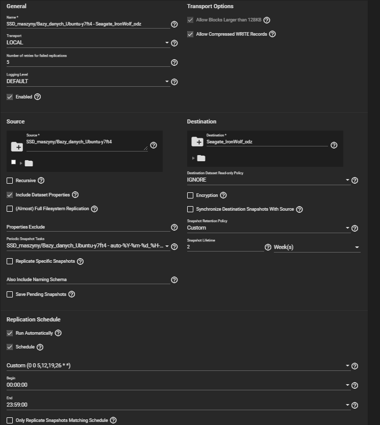Click the Also Include Naming Schema field
This screenshot has width=380, height=425.
(x=88, y=280)
